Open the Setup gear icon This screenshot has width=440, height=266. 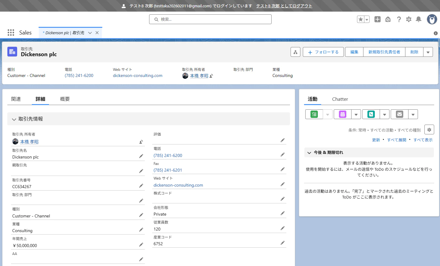tap(409, 19)
